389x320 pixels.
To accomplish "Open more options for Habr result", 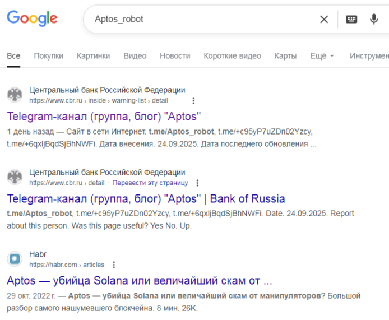I will [114, 265].
